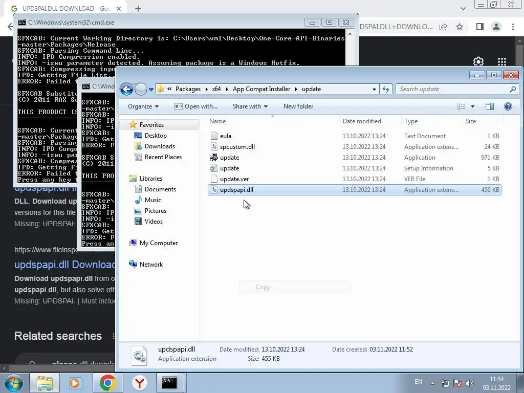Viewport: 524px width, 393px height.
Task: Open address bar history dropdown
Action: click(374, 89)
